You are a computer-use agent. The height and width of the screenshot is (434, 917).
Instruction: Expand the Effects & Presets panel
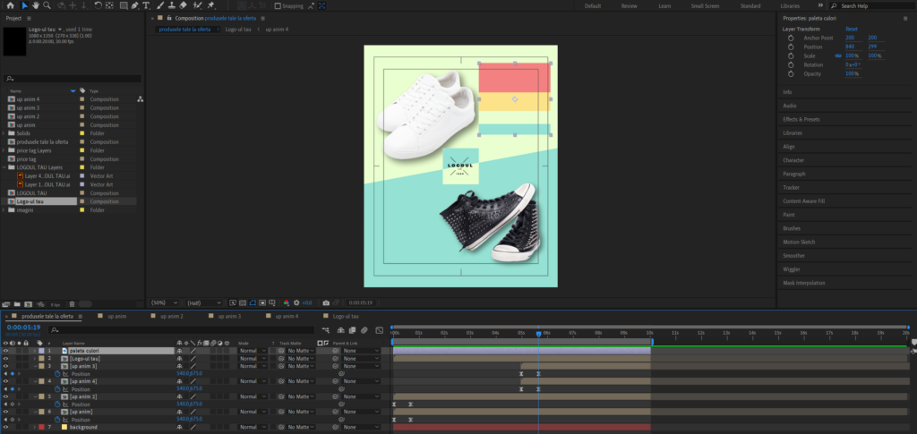801,119
